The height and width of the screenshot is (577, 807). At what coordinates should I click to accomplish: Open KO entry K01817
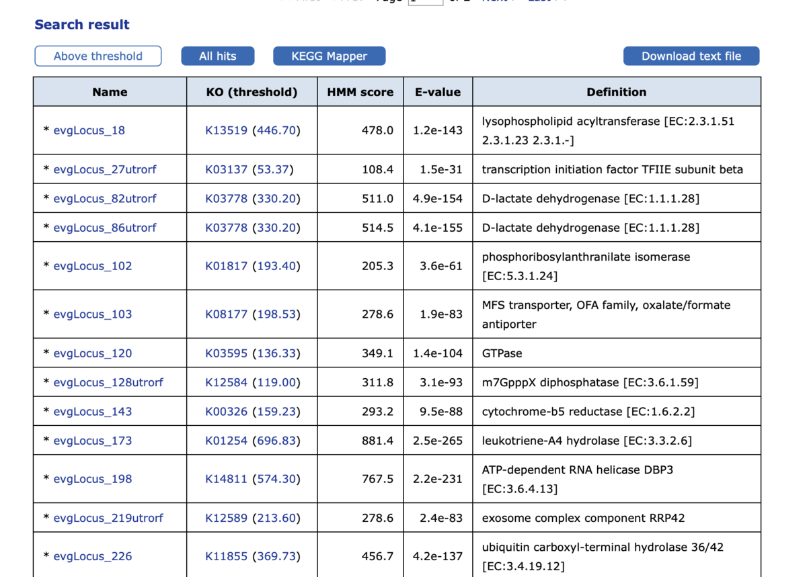(226, 266)
